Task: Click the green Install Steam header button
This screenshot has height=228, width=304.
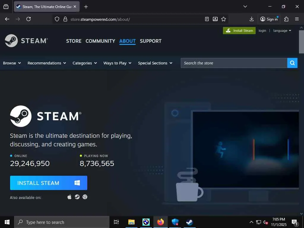Action: click(x=239, y=31)
